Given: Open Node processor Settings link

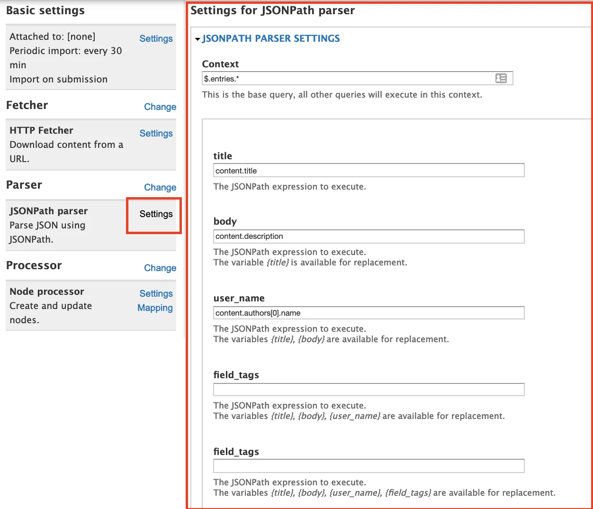Looking at the screenshot, I should click(x=156, y=293).
